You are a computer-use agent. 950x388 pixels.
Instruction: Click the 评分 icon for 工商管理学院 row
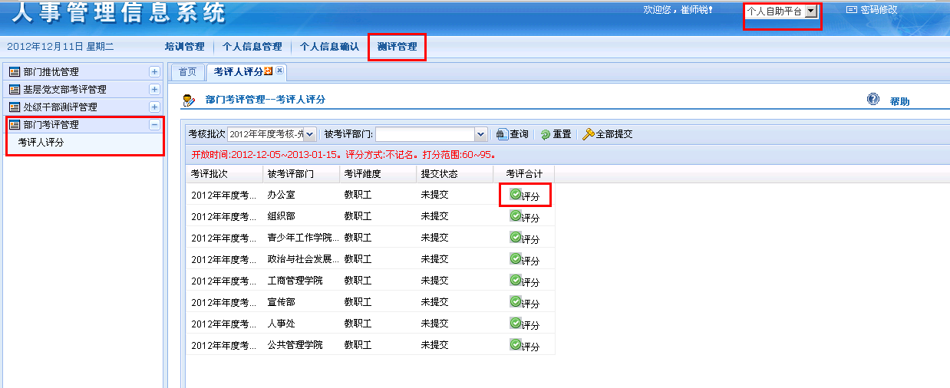click(x=516, y=281)
